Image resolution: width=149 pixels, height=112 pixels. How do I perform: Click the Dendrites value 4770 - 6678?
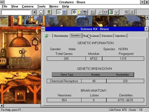125,100
